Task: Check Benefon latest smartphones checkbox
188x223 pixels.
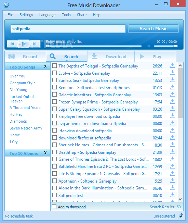Action: (x=54, y=87)
